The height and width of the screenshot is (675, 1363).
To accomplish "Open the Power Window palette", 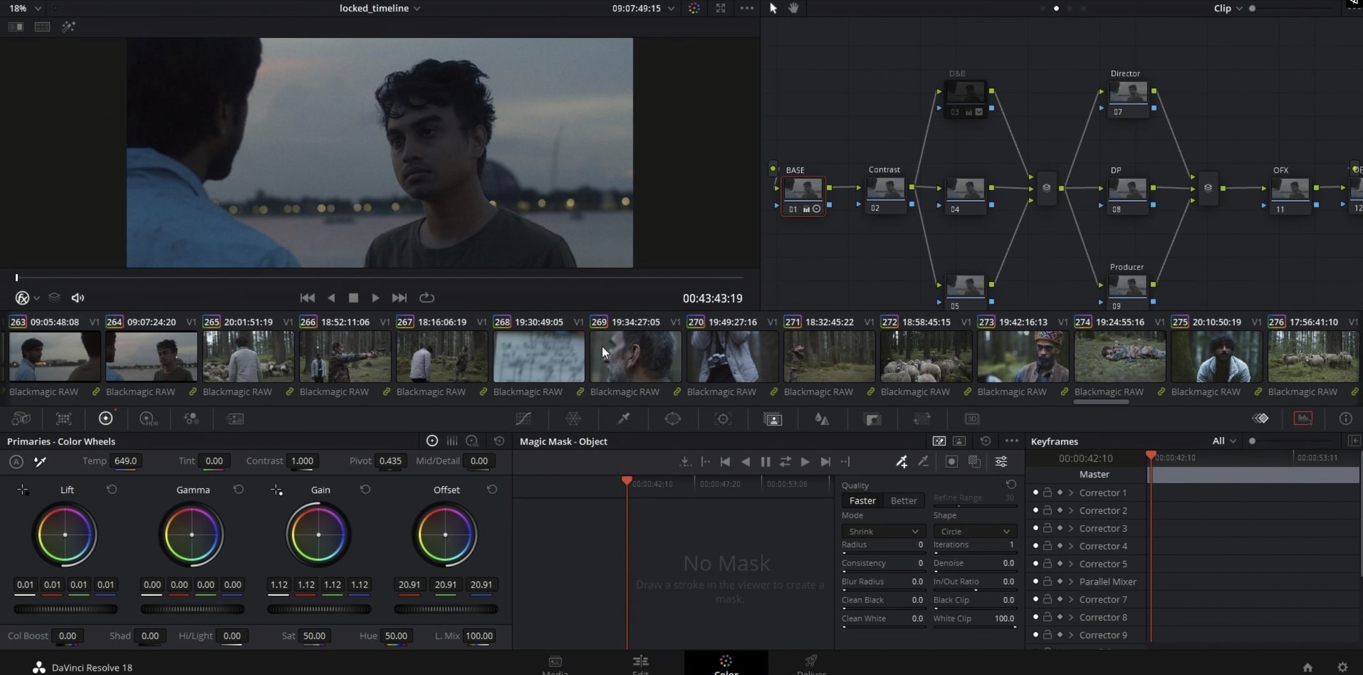I will [672, 419].
